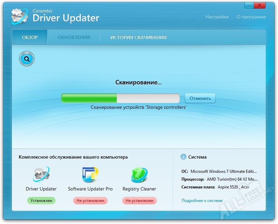The height and width of the screenshot is (224, 278).
Task: Go to the ИСТОРИЯ СКАЧИВАНИЯ tab
Action: tap(138, 37)
